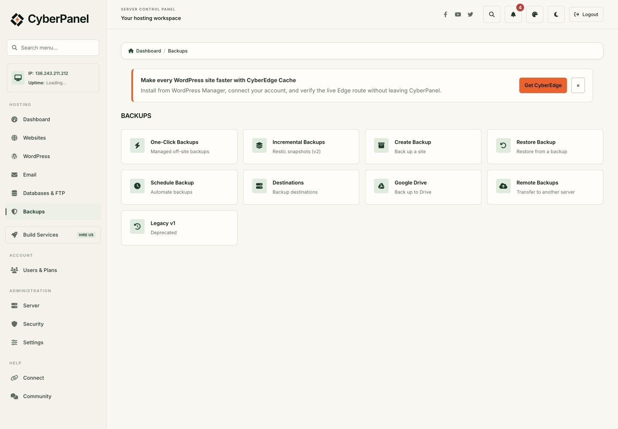
Task: Open WordPress in the sidebar
Action: [53, 156]
